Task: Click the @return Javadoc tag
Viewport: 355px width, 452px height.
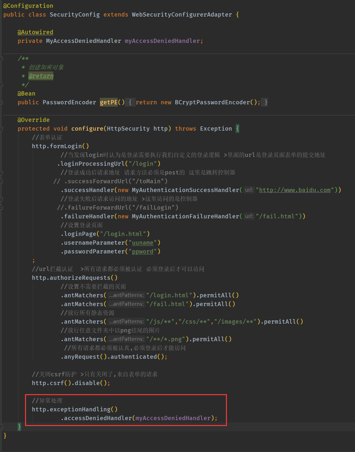Action: (41, 76)
